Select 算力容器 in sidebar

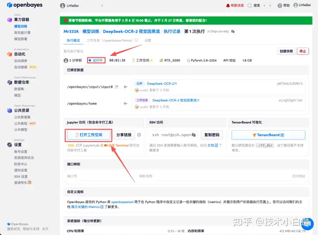point(22,20)
